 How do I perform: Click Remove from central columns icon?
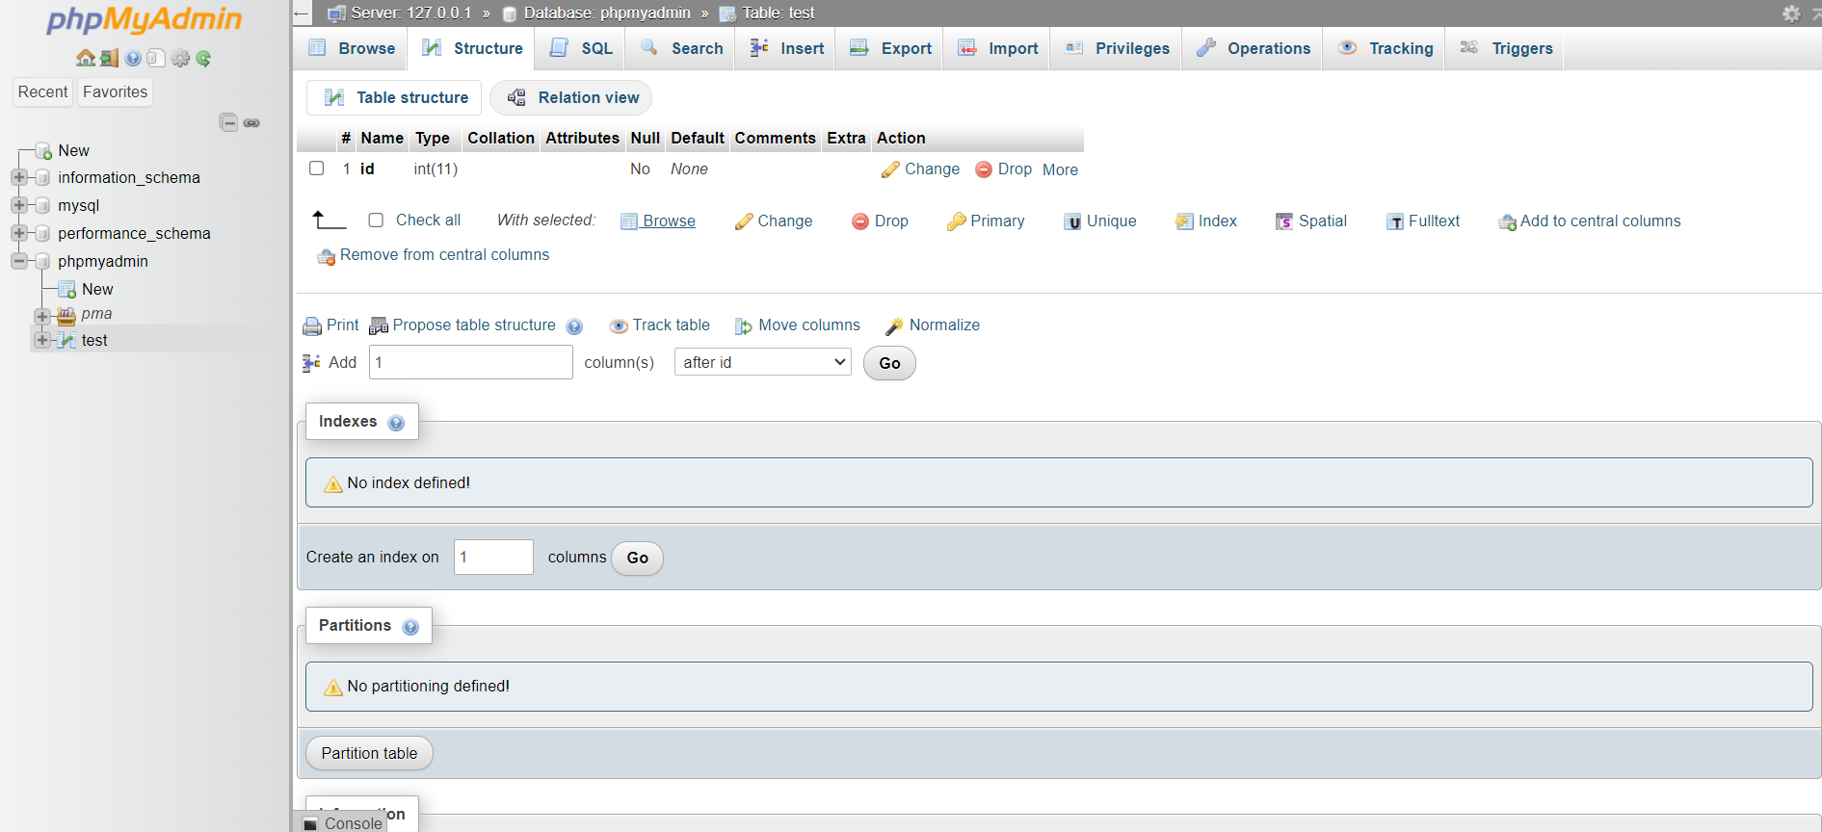327,256
